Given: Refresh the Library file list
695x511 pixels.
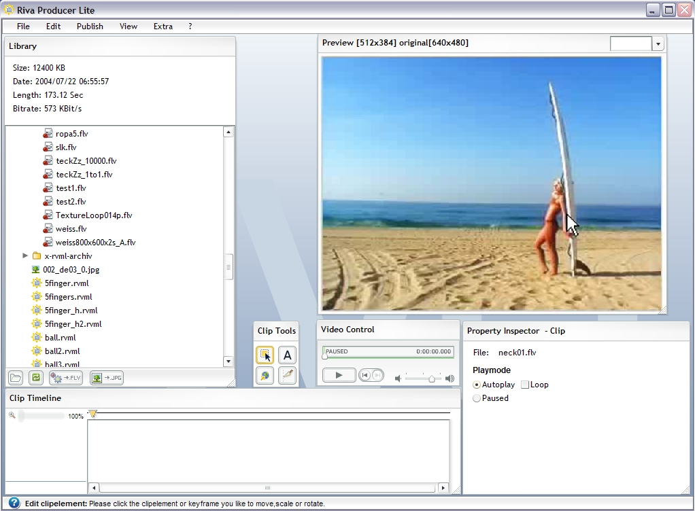Looking at the screenshot, I should pos(35,378).
